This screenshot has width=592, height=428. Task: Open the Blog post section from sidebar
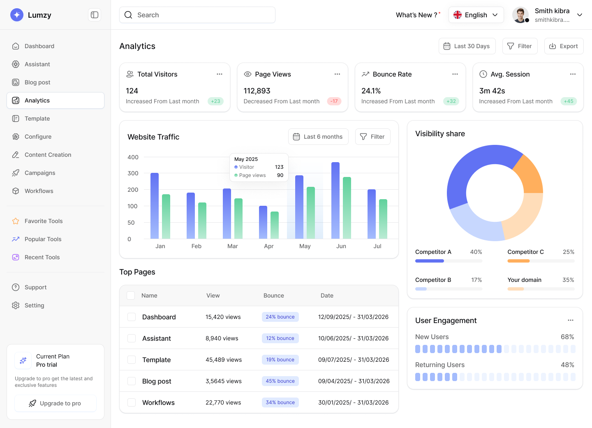pyautogui.click(x=37, y=82)
